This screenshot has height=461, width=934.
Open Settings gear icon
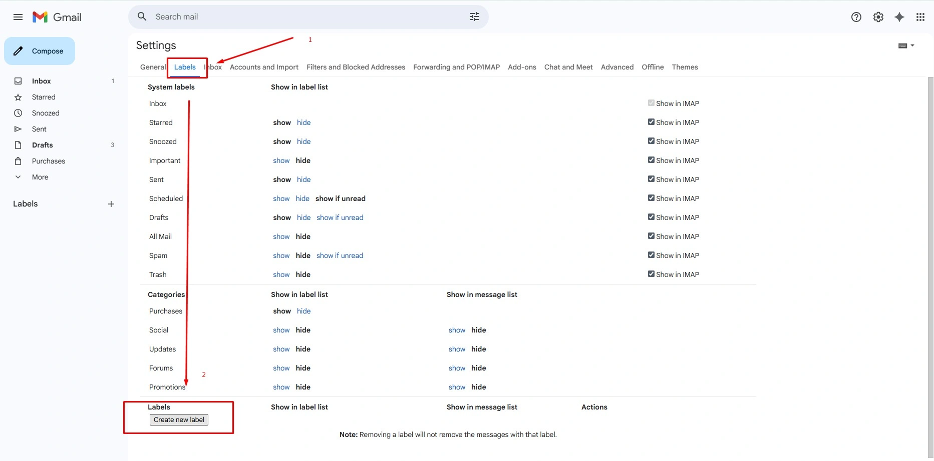[x=878, y=17]
